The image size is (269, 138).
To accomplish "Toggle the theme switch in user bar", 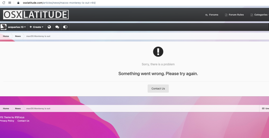I will 65,27.
